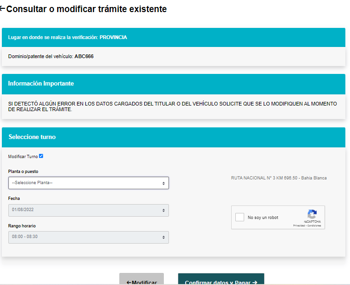Open the reCAPTCHA Privacidad link
The width and height of the screenshot is (350, 285).
tap(299, 225)
